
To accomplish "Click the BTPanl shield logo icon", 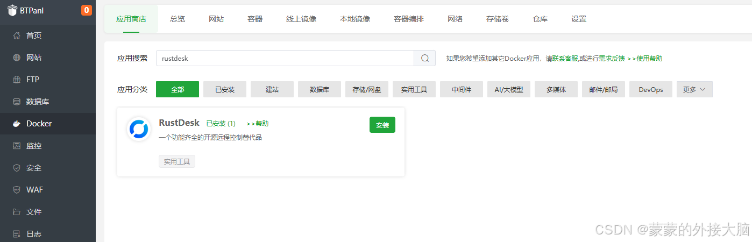I will tap(12, 10).
